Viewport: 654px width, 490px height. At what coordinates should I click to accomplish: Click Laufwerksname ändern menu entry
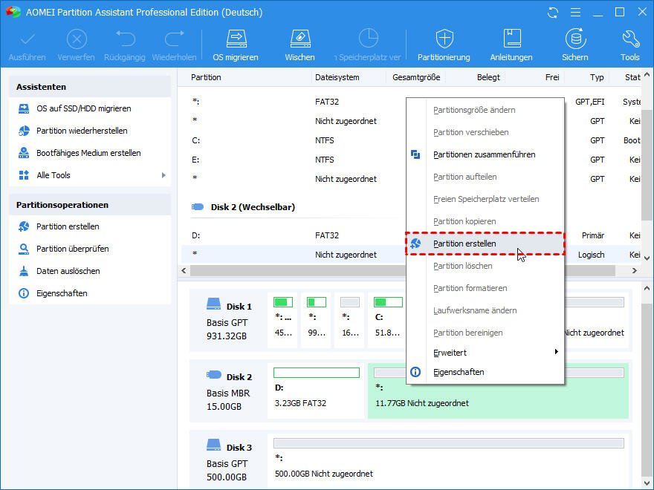click(485, 310)
